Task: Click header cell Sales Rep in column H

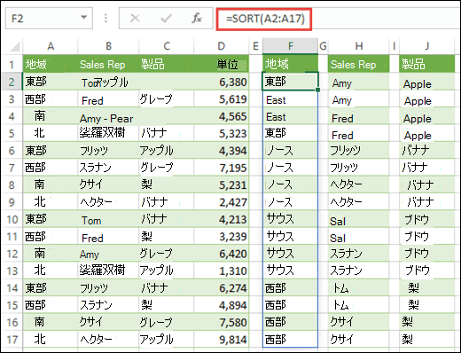Action: point(359,64)
